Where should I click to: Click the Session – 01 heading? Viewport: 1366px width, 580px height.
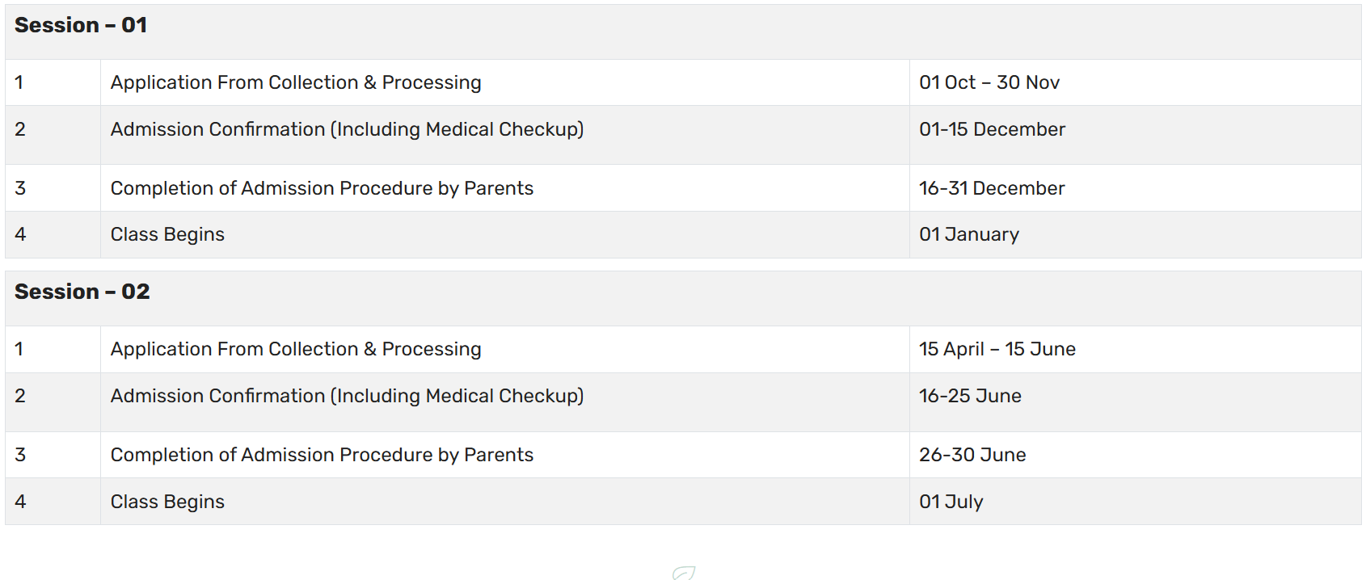tap(81, 26)
